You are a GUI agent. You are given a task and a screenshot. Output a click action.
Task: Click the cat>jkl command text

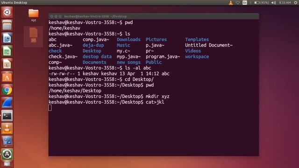coord(155,102)
